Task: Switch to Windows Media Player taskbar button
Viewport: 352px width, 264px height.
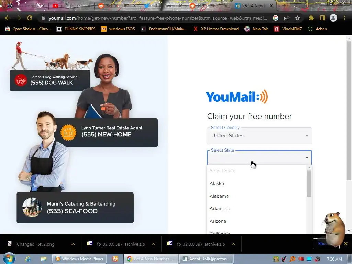Action: (79, 259)
